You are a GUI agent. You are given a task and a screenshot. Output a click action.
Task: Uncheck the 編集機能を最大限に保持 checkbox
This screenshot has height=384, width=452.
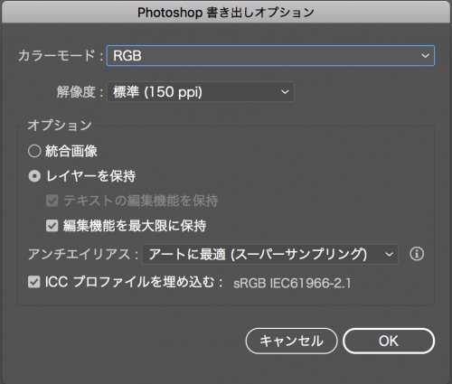pos(52,226)
